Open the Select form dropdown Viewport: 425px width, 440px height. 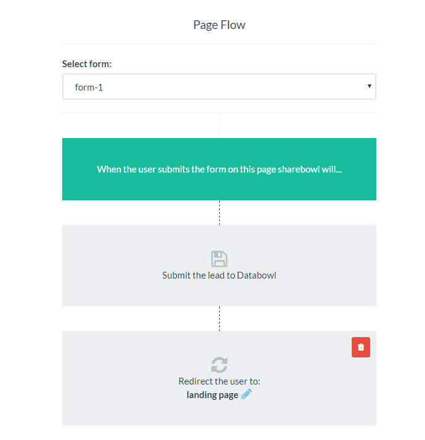tap(219, 87)
